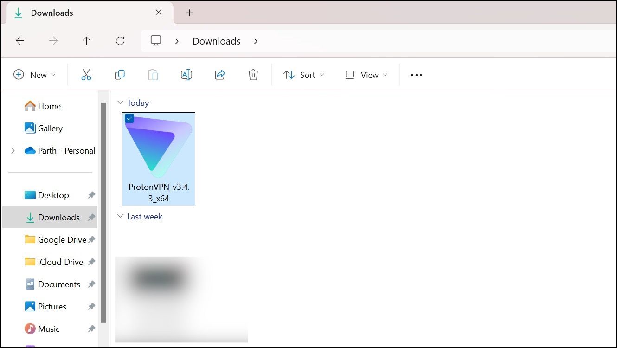Screen dimensions: 617x348
Task: Copy the selected file using toolbar
Action: (120, 74)
